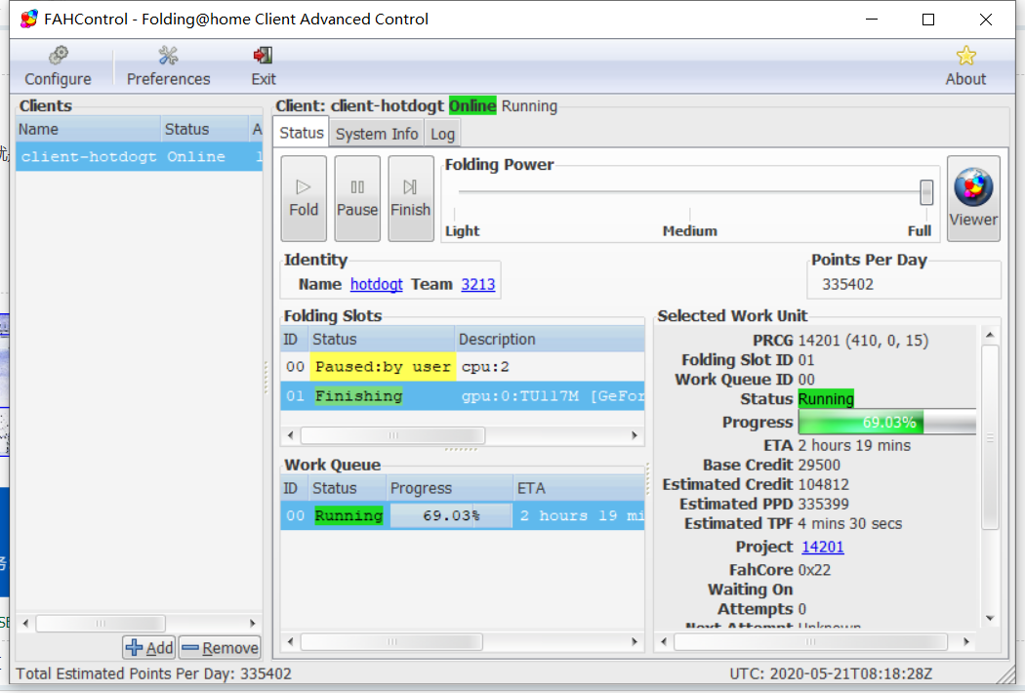The width and height of the screenshot is (1025, 693).
Task: Click the Estimated TPF 4 mins 30 secs
Action: [x=849, y=524]
